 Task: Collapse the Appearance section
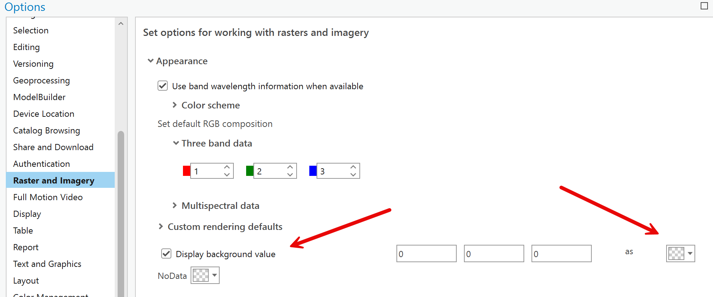pyautogui.click(x=151, y=61)
